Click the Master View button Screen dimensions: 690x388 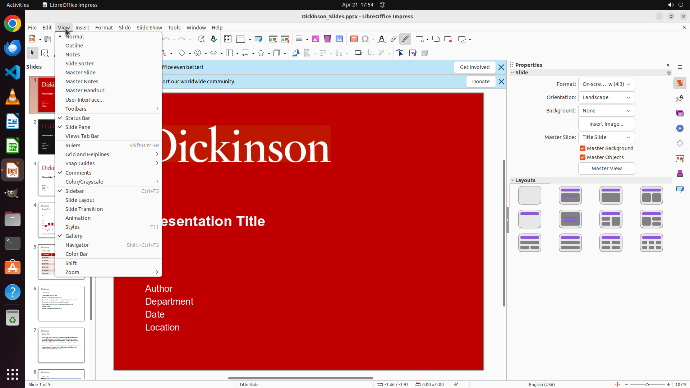coord(606,168)
